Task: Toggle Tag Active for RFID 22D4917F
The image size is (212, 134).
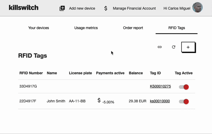Action: (x=184, y=101)
